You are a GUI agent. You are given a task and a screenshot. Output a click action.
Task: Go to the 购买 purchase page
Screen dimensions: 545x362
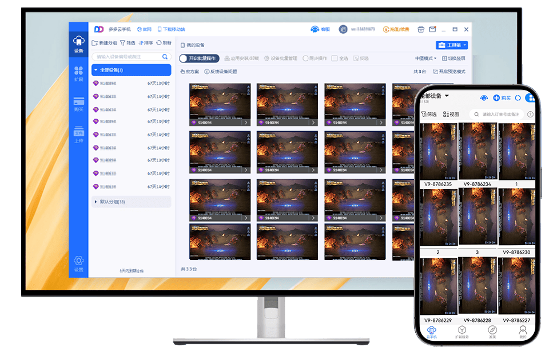pyautogui.click(x=78, y=104)
